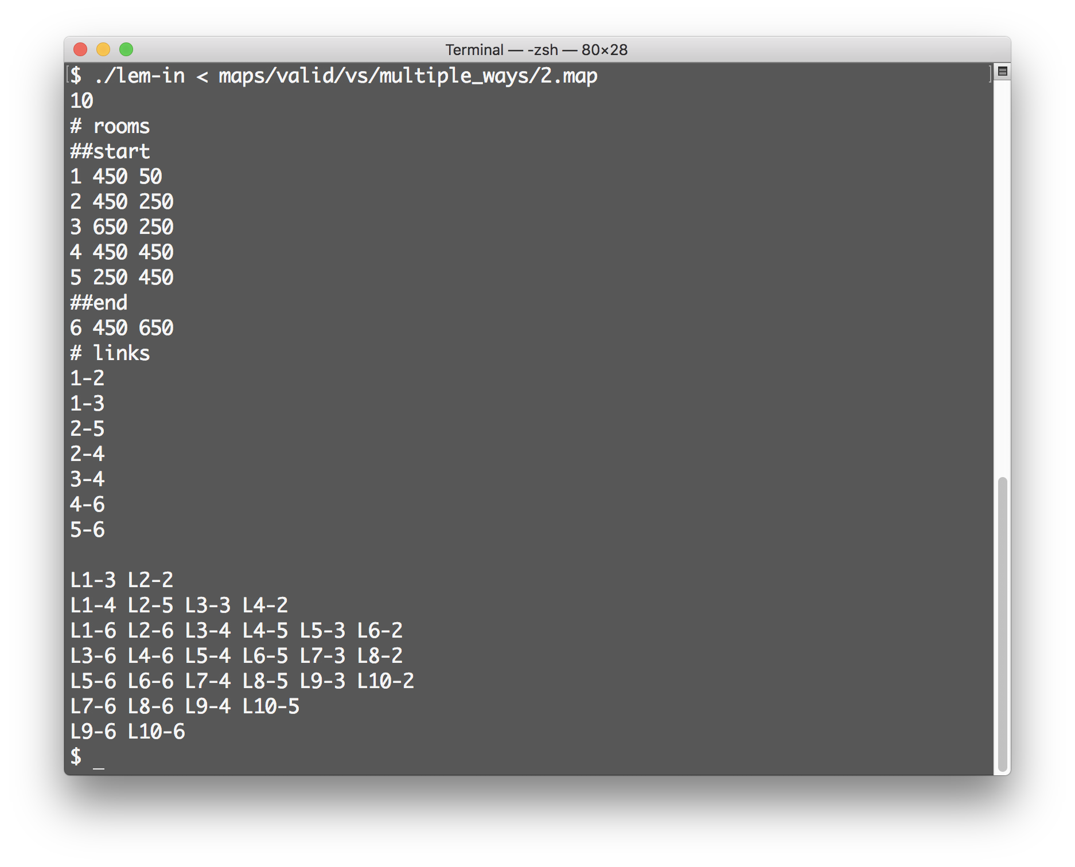Click the command './lem-in < maps/valid/vs/multiple_ways/2.map'
1075x867 pixels.
(x=346, y=76)
